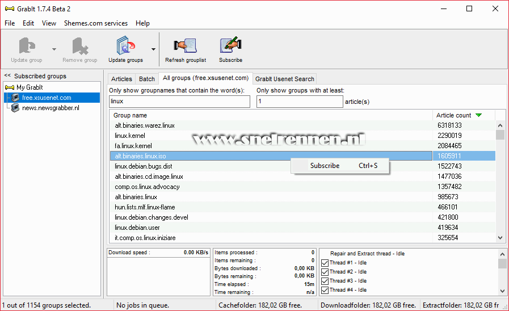
Task: Click the server icon beside free.xsusenet.com
Action: coord(15,98)
